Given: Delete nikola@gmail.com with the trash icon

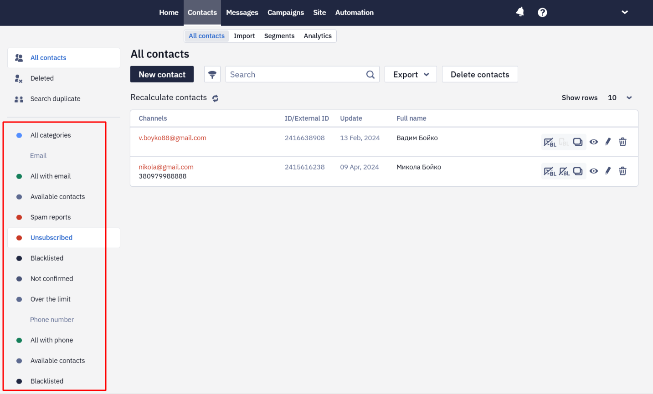Looking at the screenshot, I should pos(622,171).
